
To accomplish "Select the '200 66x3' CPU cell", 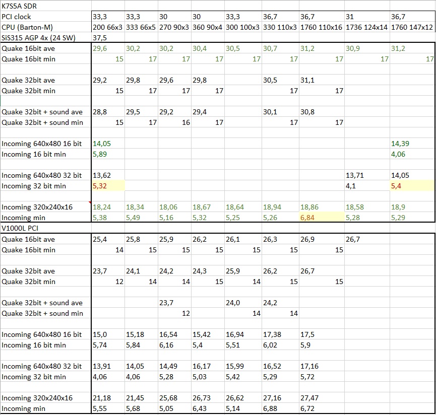I will click(107, 27).
